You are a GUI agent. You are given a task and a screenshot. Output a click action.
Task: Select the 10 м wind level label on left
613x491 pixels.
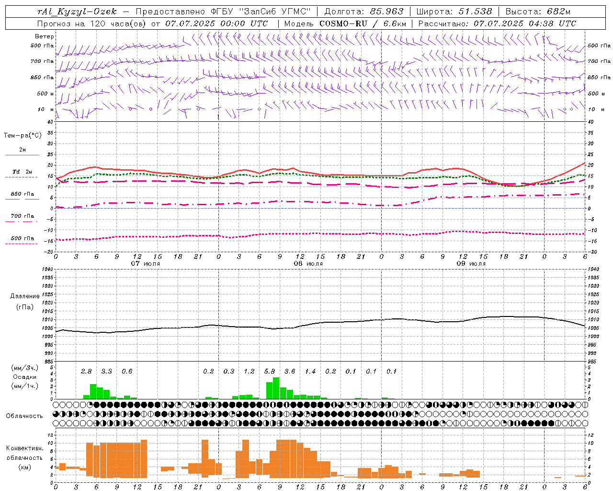(45, 109)
